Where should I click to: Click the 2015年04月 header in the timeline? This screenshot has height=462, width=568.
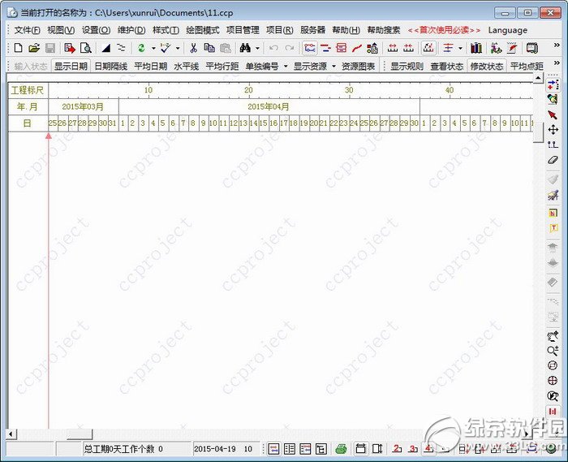(x=269, y=106)
